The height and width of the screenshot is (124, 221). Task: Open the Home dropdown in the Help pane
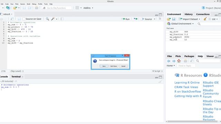[171, 66]
